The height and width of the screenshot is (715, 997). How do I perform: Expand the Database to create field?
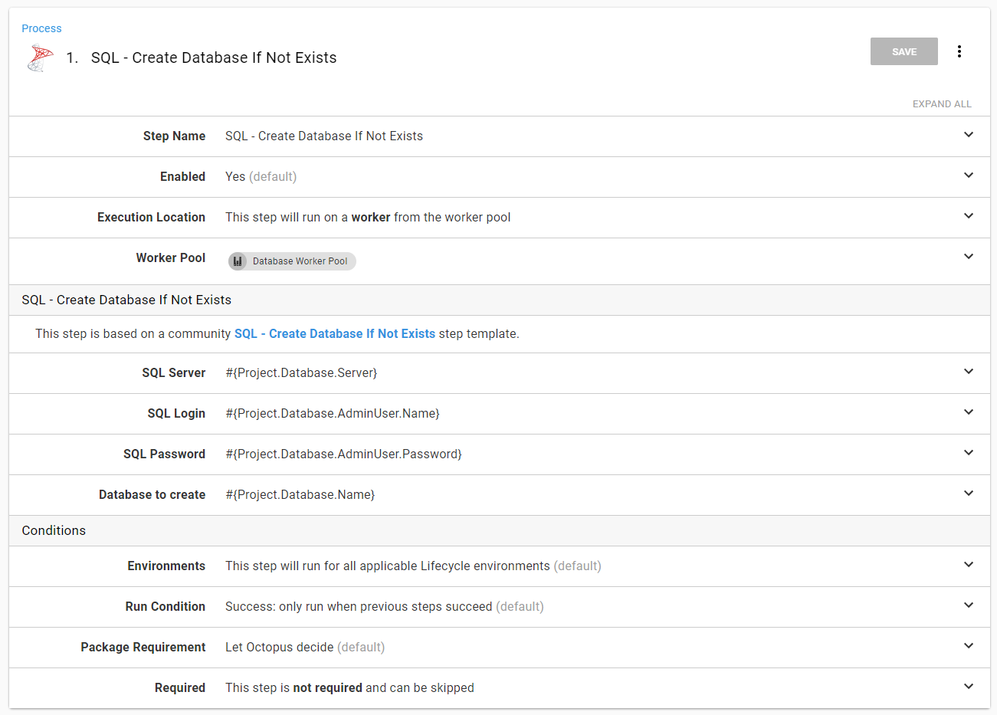tap(968, 494)
